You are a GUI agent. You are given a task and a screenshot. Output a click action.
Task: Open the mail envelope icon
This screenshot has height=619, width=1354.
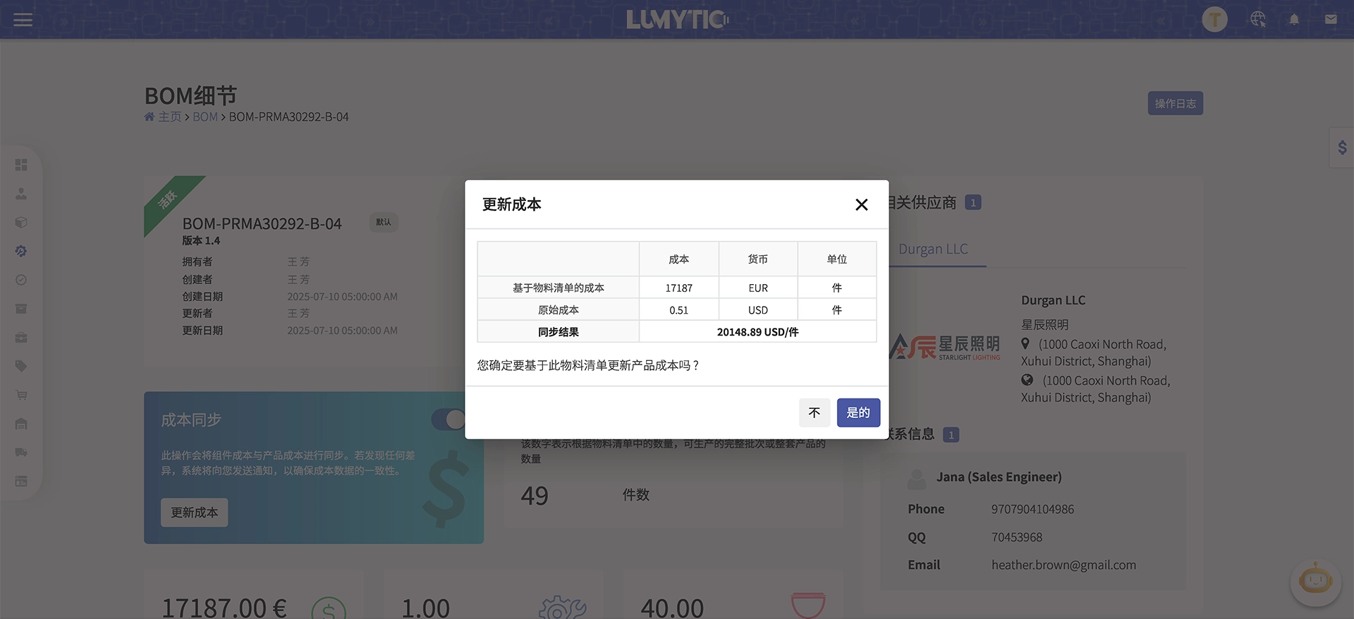pos(1331,20)
